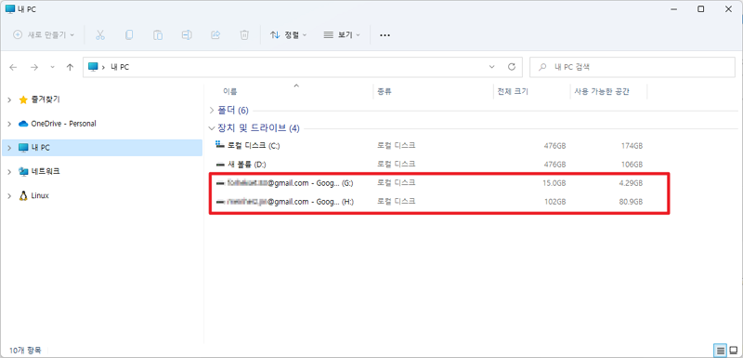Open the 보기 view dropdown
Screen dimensions: 743x358
click(342, 35)
